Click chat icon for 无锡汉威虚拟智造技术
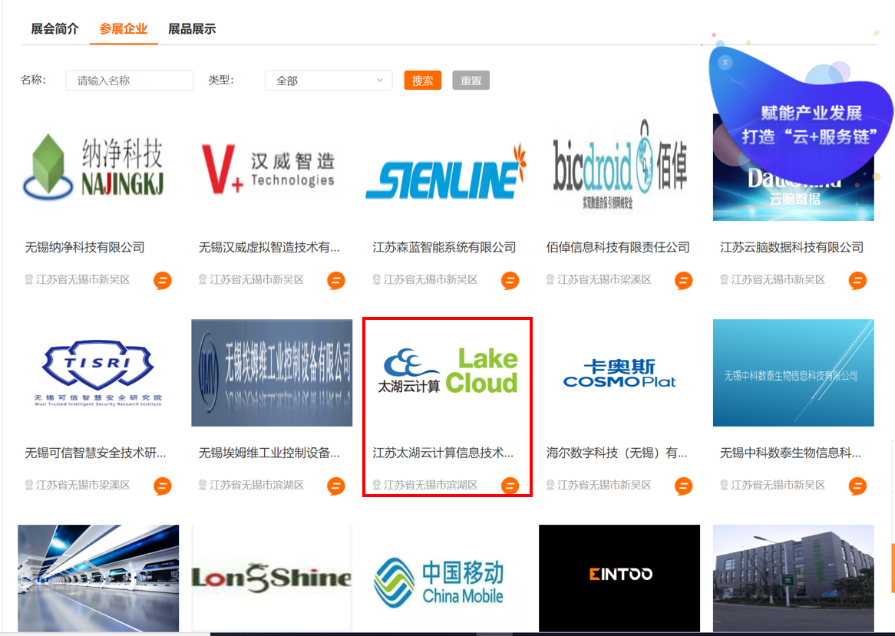 pyautogui.click(x=335, y=280)
